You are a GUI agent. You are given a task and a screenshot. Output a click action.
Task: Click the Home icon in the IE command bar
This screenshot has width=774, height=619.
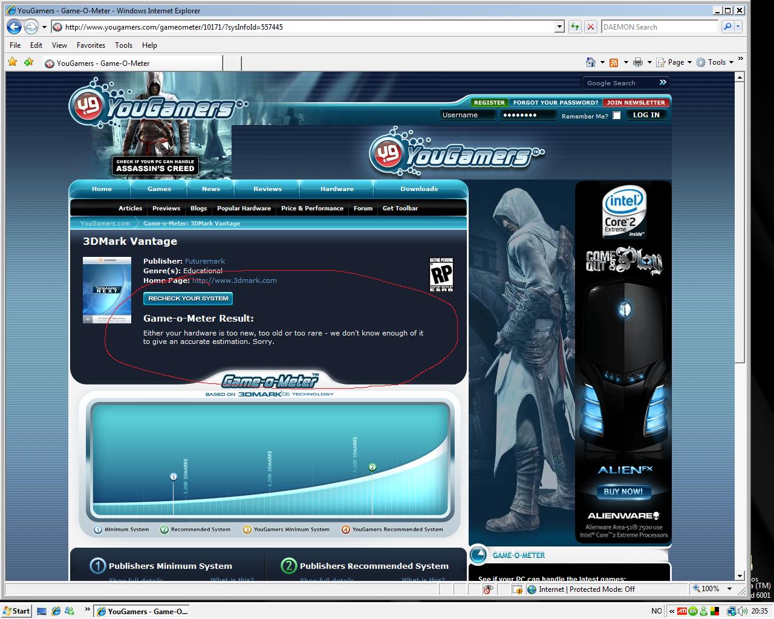(x=591, y=62)
